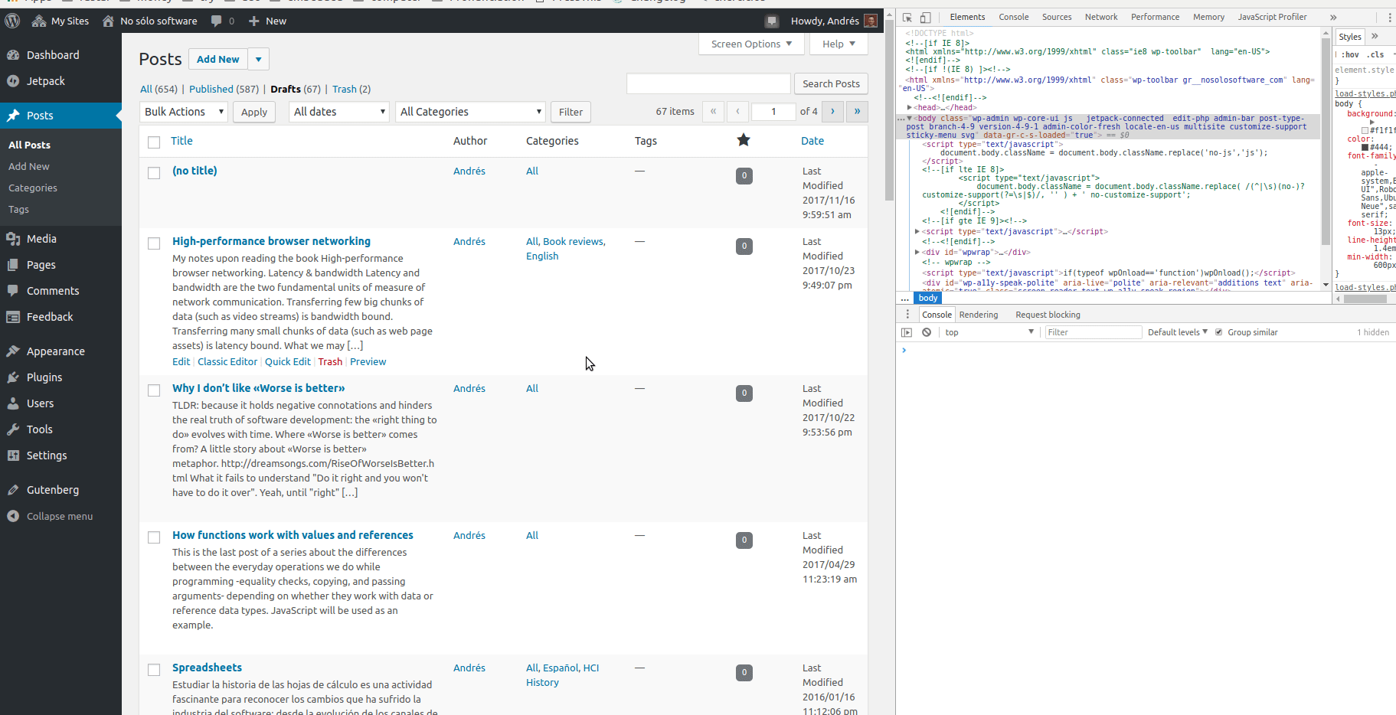This screenshot has height=715, width=1396.
Task: Enable Group similar in the console
Action: point(1219,331)
